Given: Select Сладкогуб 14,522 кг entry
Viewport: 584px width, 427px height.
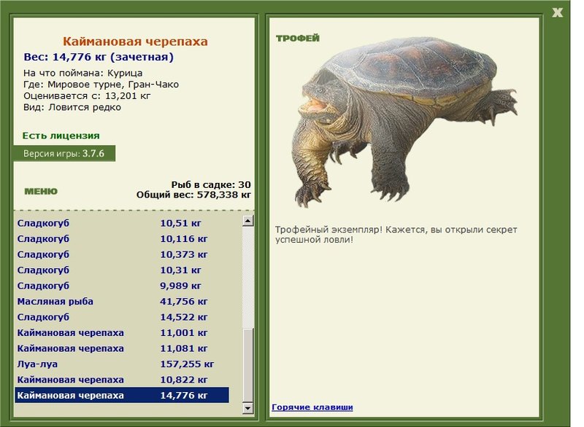Looking at the screenshot, I should (x=122, y=317).
